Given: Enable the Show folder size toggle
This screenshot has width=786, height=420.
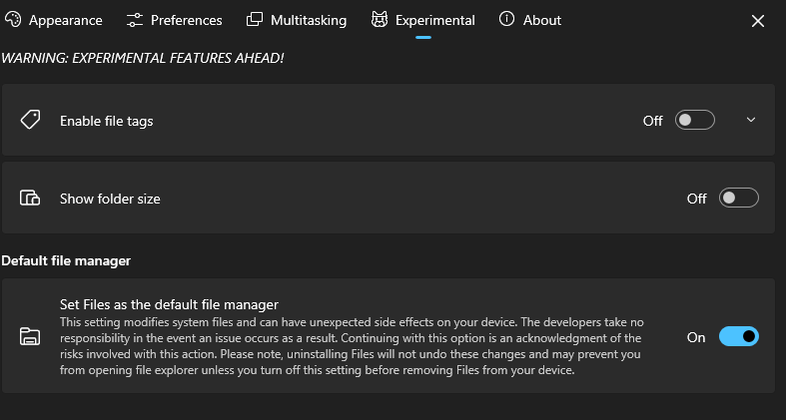Looking at the screenshot, I should pyautogui.click(x=739, y=199).
